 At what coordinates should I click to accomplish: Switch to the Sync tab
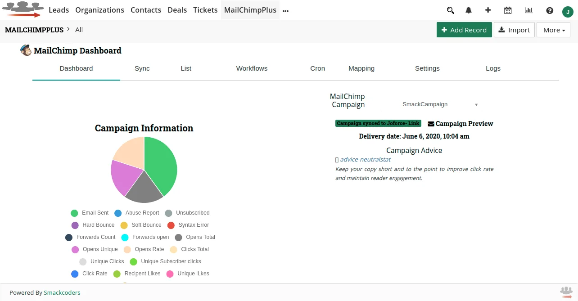point(142,68)
